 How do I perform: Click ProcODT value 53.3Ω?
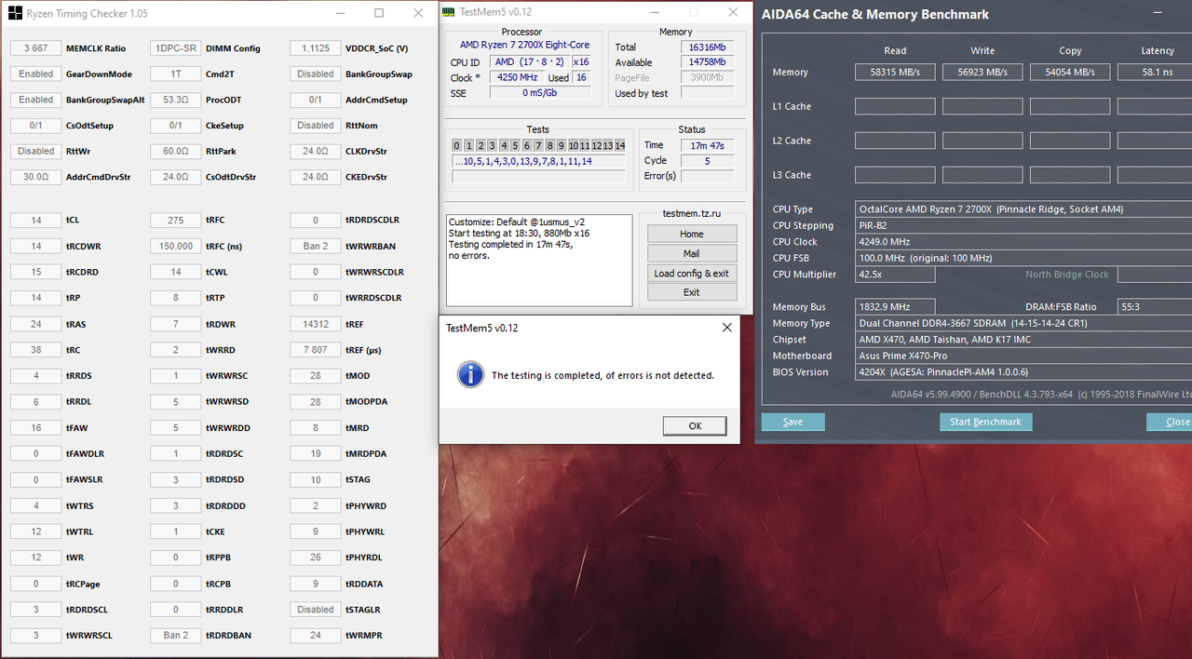coord(176,100)
